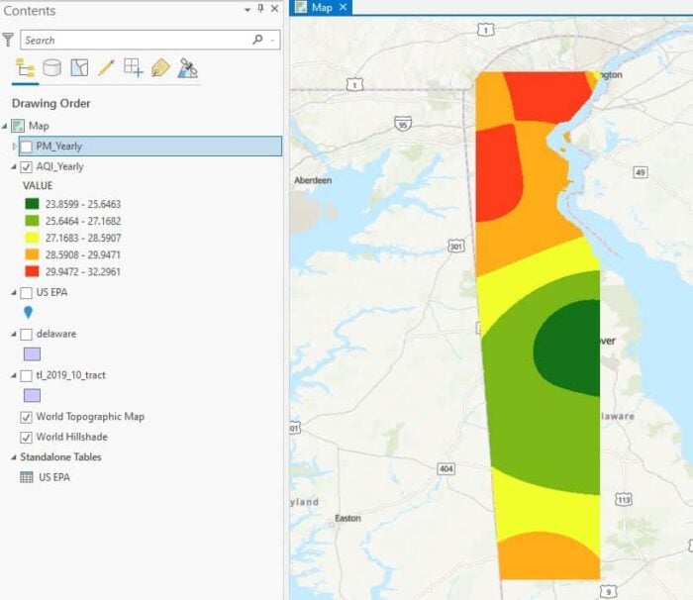Uncheck World Topographic Map checkbox
Image resolution: width=693 pixels, height=600 pixels.
[x=27, y=417]
